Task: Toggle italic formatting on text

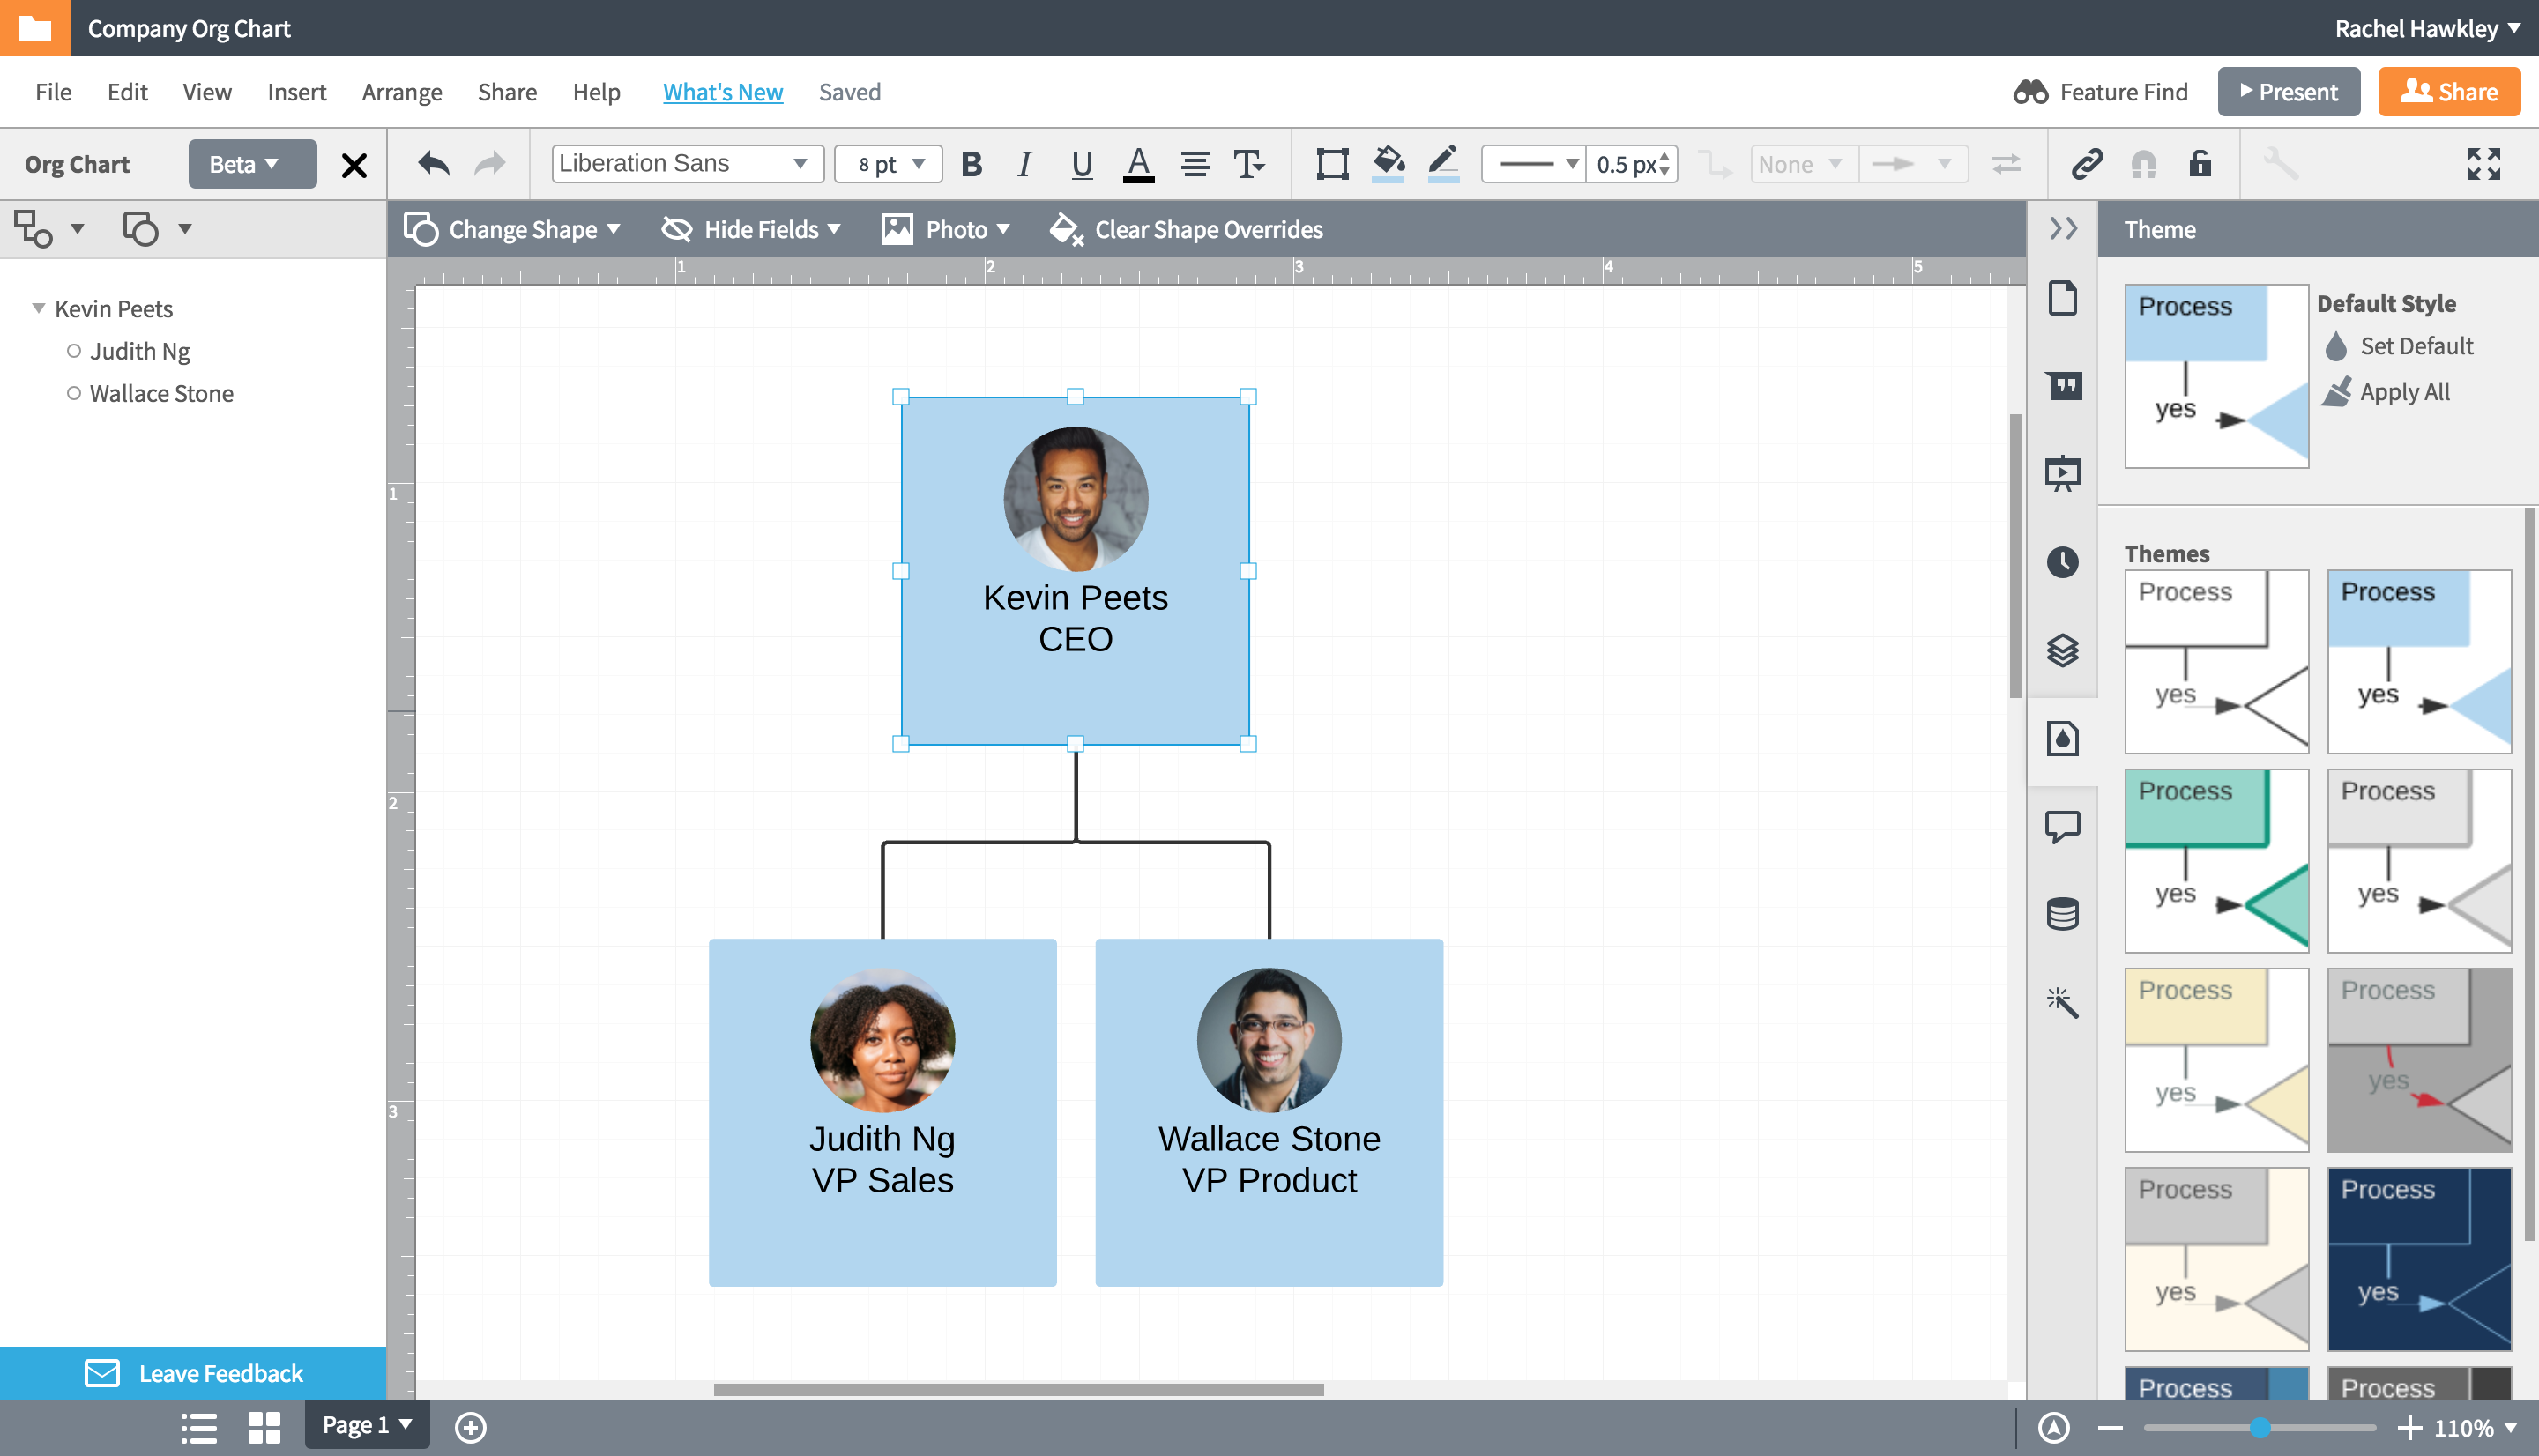Action: (1022, 162)
